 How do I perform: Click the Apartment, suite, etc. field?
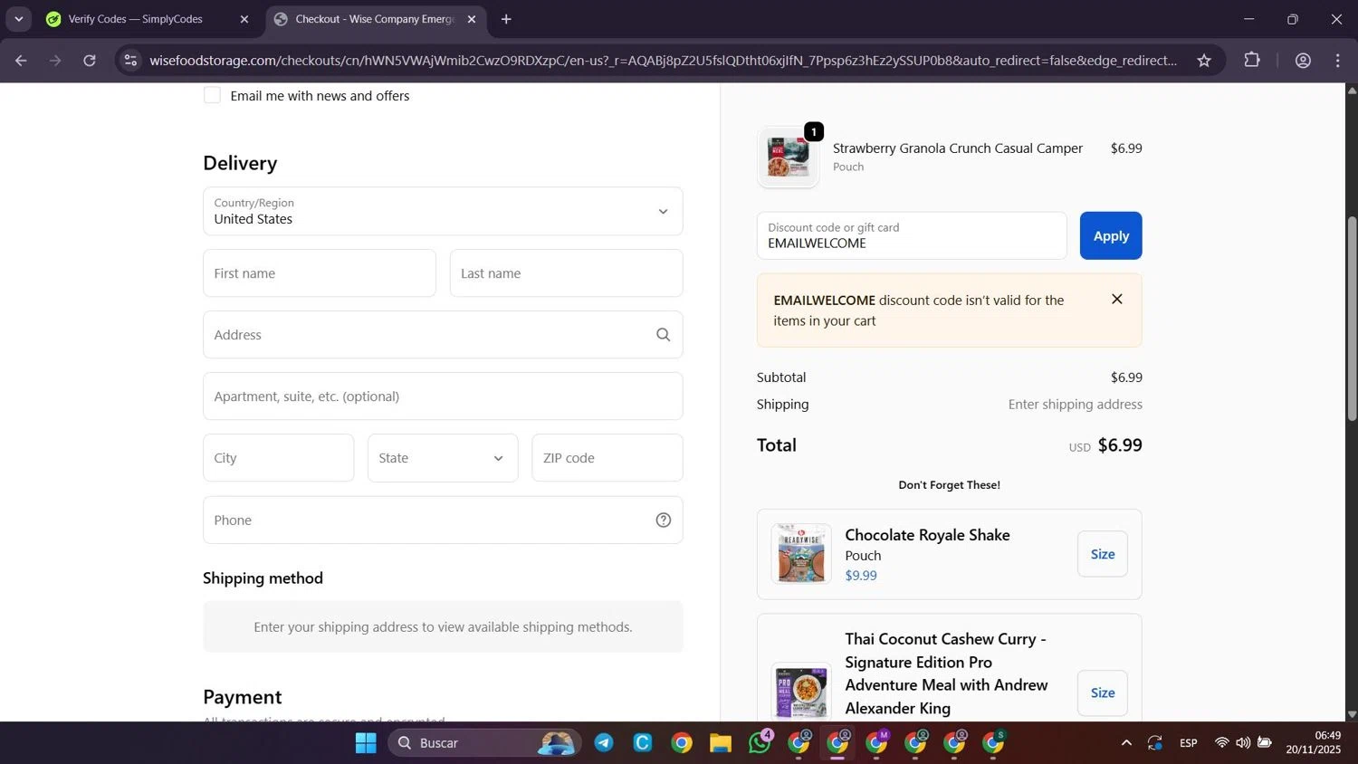tap(443, 396)
